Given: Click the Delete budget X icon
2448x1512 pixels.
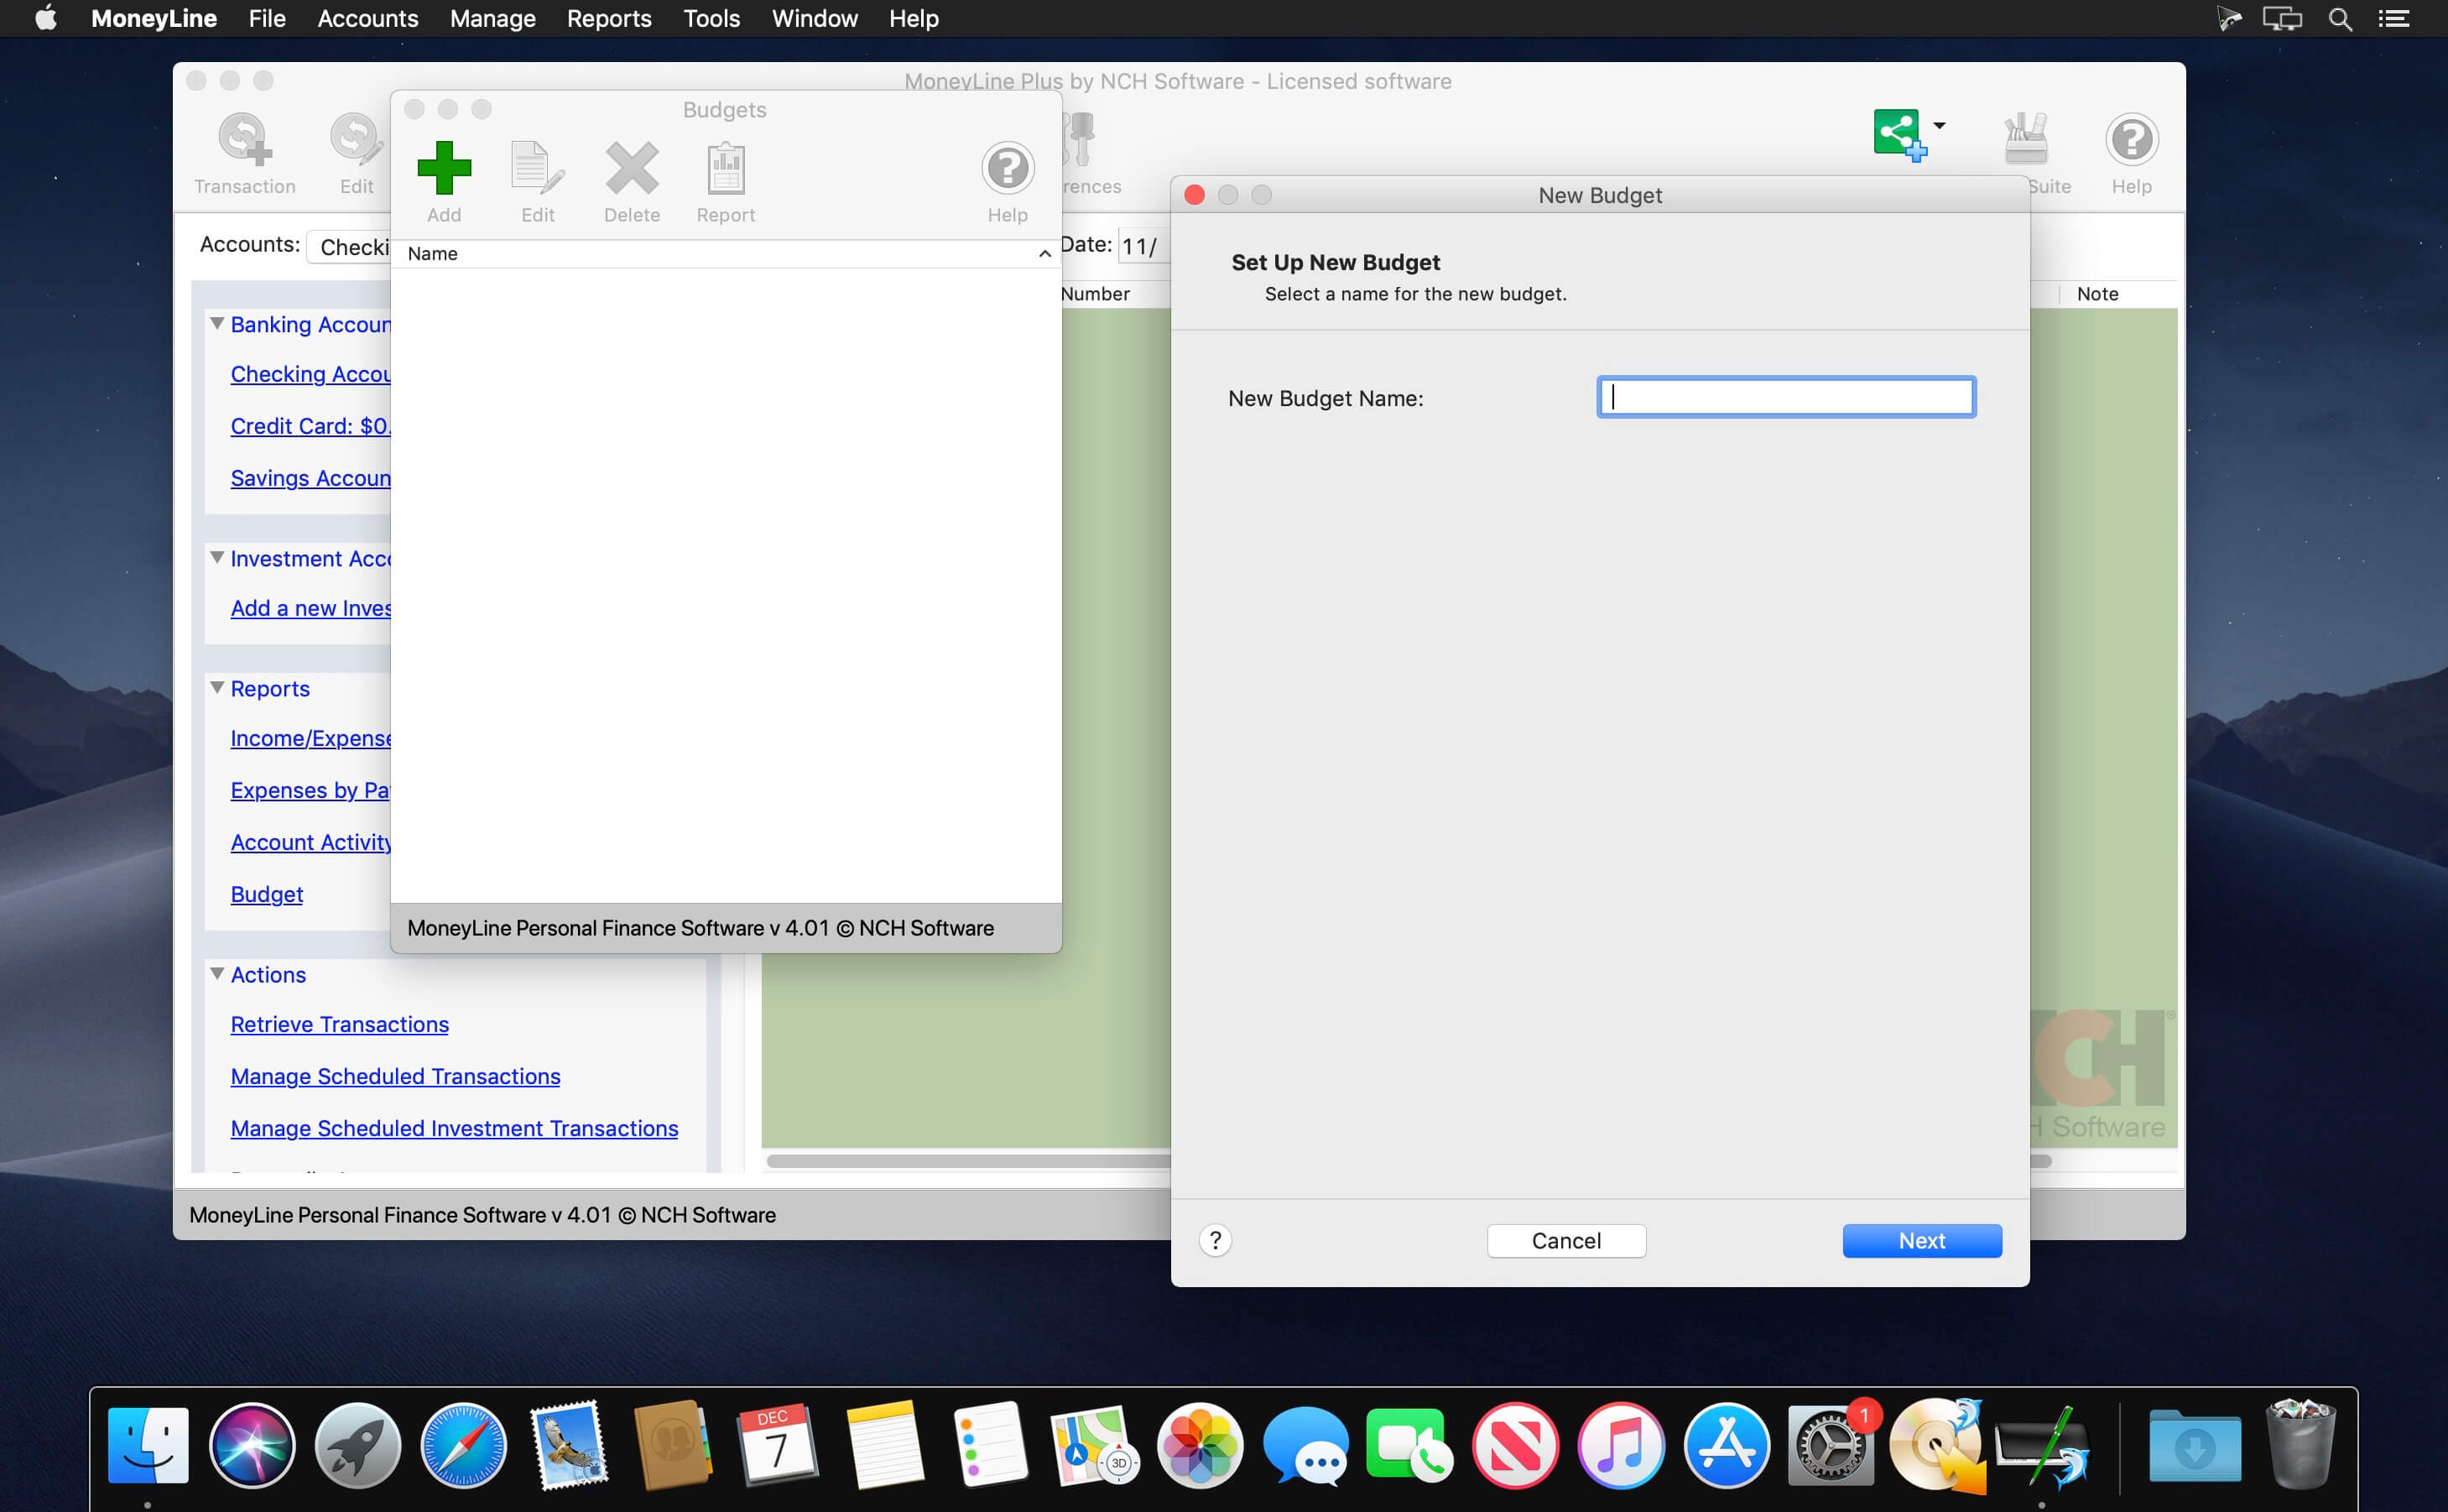Looking at the screenshot, I should pyautogui.click(x=632, y=168).
